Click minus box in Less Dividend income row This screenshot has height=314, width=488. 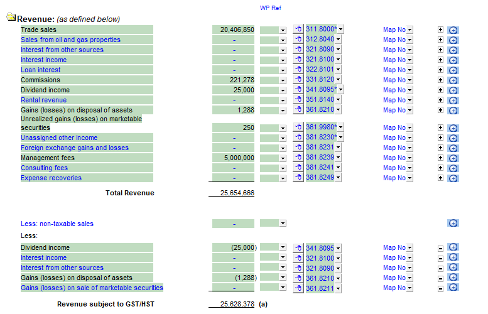(440, 249)
